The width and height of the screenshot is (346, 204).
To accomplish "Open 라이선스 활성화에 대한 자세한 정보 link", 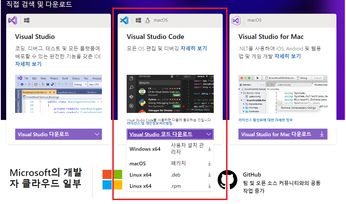I will coord(265,120).
